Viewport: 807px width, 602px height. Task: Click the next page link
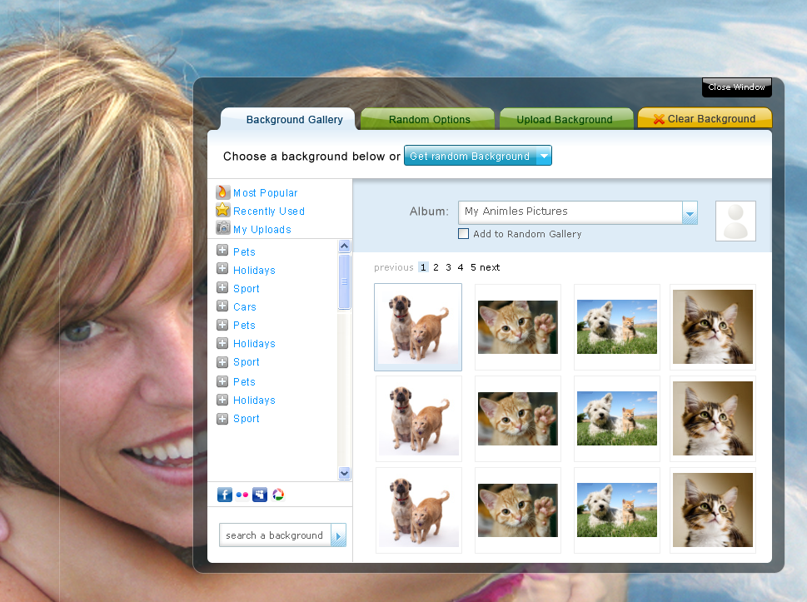pyautogui.click(x=490, y=267)
